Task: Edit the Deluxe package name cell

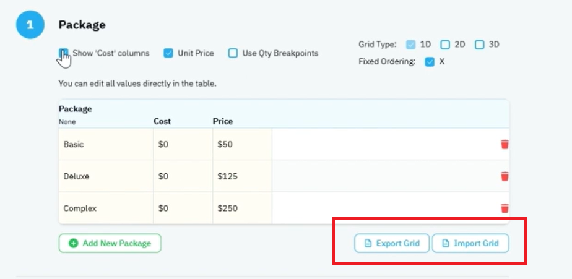Action: [x=106, y=176]
